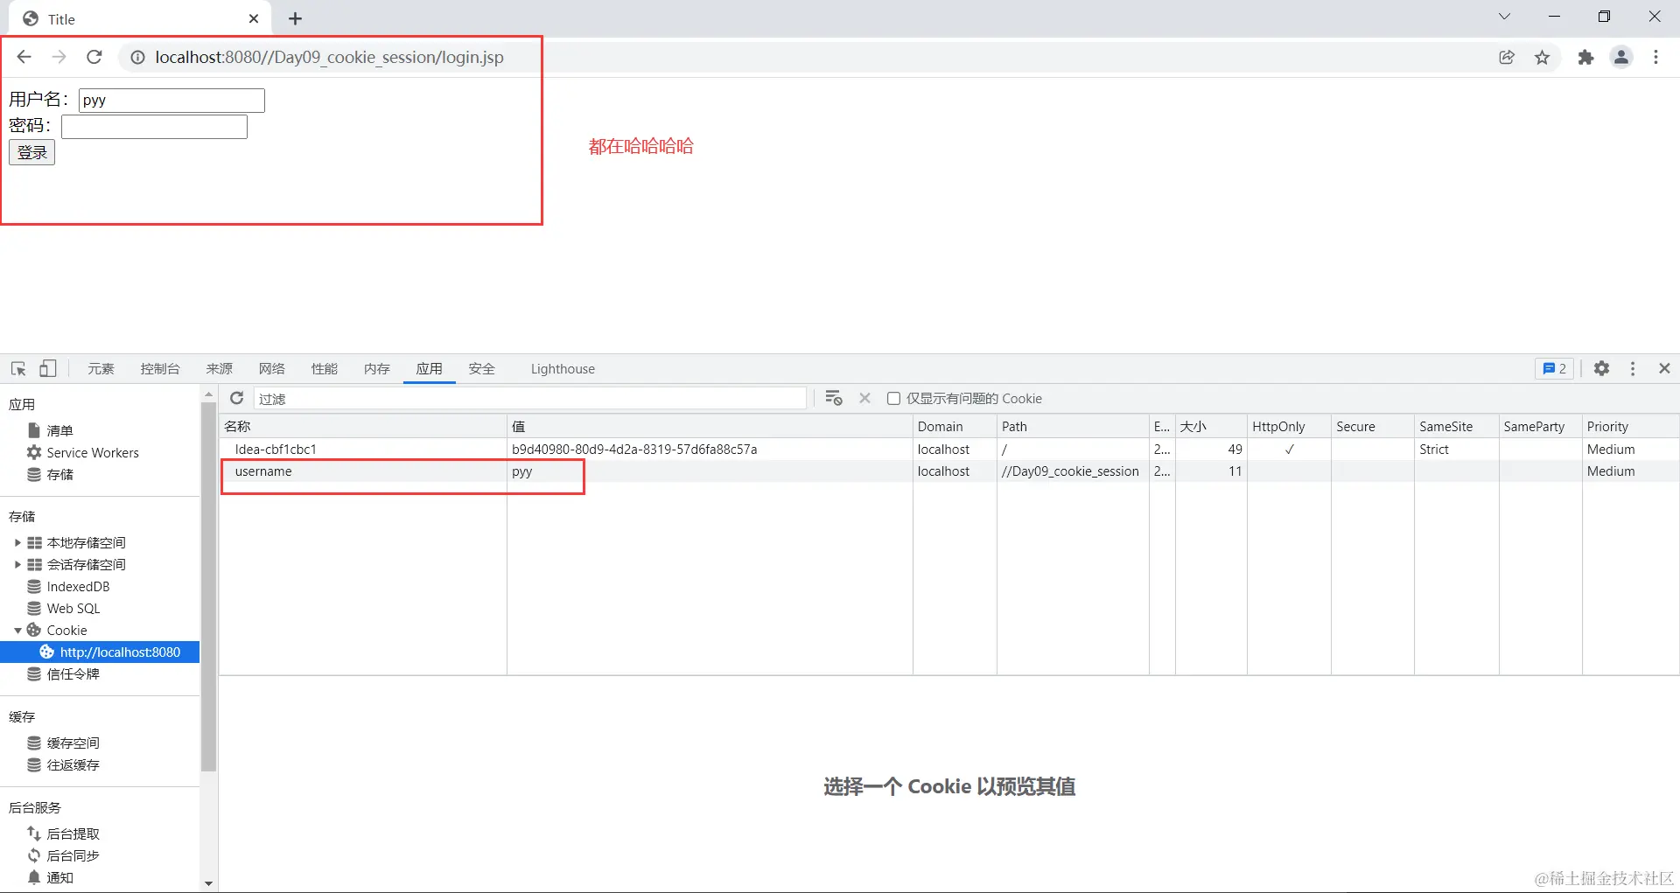Open Service Workers item
This screenshot has height=893, width=1680.
93,452
